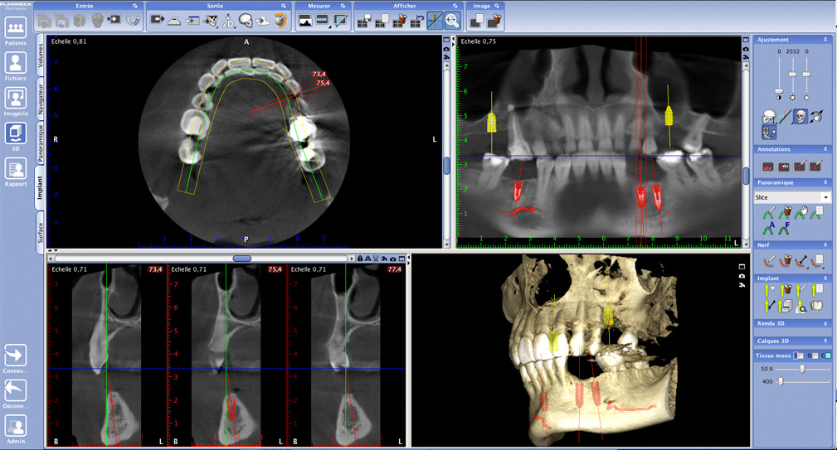837x450 pixels.
Task: Adjust the brightness slider showing 2032
Action: click(793, 75)
